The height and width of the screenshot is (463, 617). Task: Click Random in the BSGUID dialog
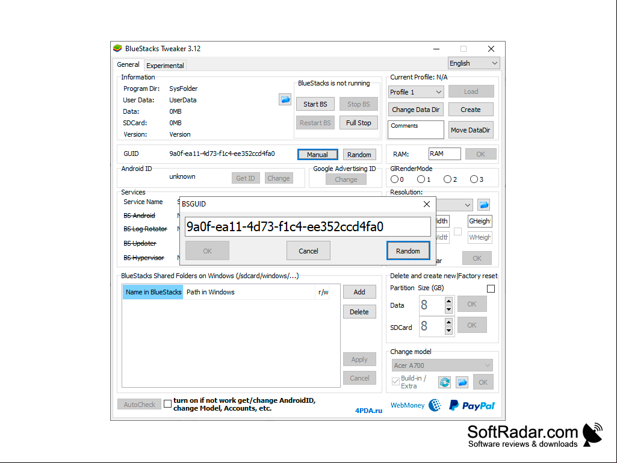point(408,251)
